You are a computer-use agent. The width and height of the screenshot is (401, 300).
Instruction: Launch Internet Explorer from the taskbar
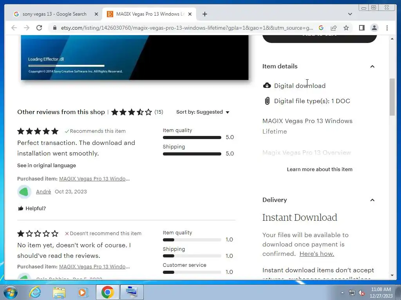point(35,292)
